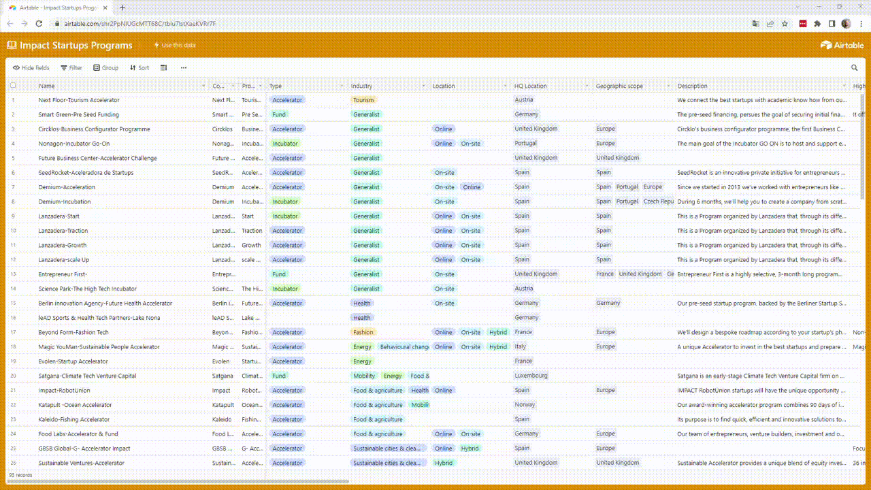Click the red extension icon

point(803,23)
